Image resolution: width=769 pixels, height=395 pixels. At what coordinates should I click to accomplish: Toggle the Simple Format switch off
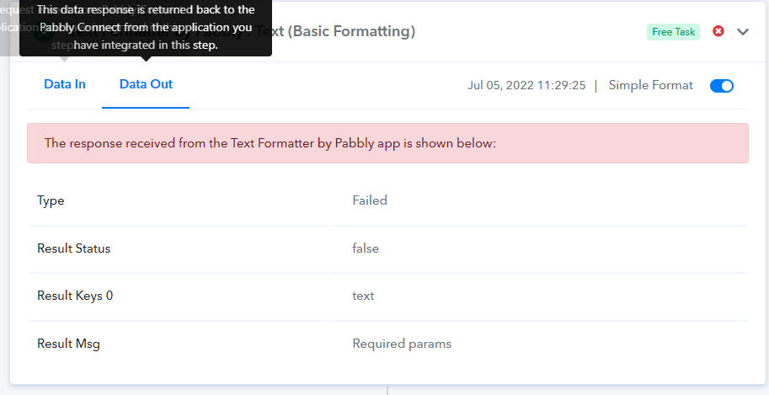pos(722,86)
